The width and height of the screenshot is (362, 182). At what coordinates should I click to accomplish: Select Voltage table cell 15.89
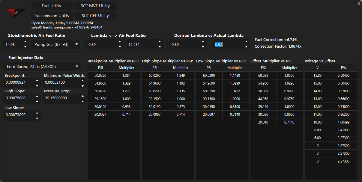[318, 76]
